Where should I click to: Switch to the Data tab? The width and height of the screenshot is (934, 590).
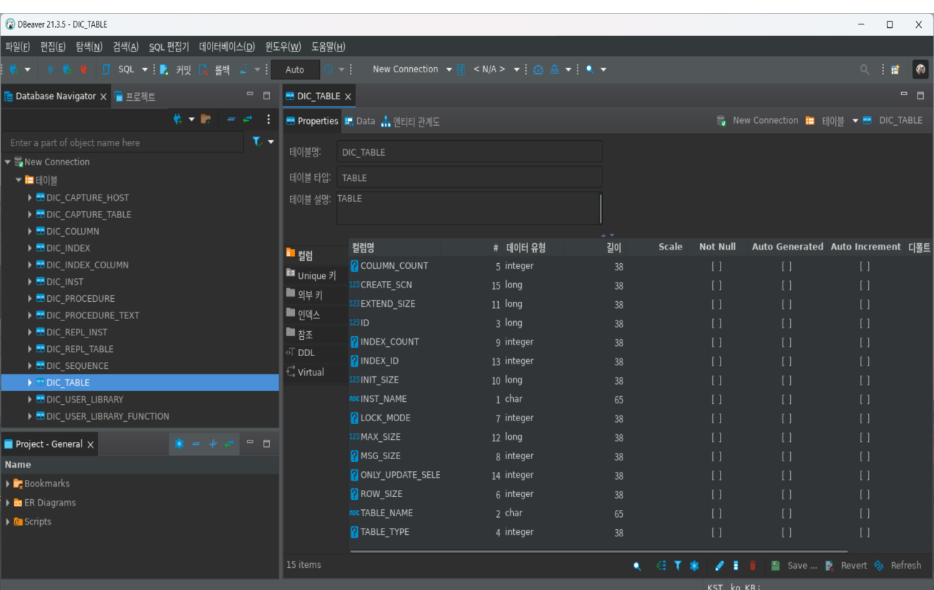(359, 121)
